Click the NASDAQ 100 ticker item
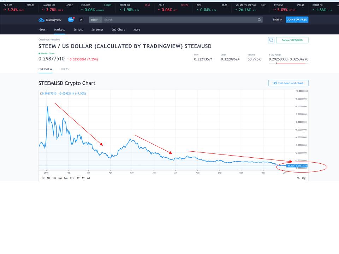 click(58, 7)
